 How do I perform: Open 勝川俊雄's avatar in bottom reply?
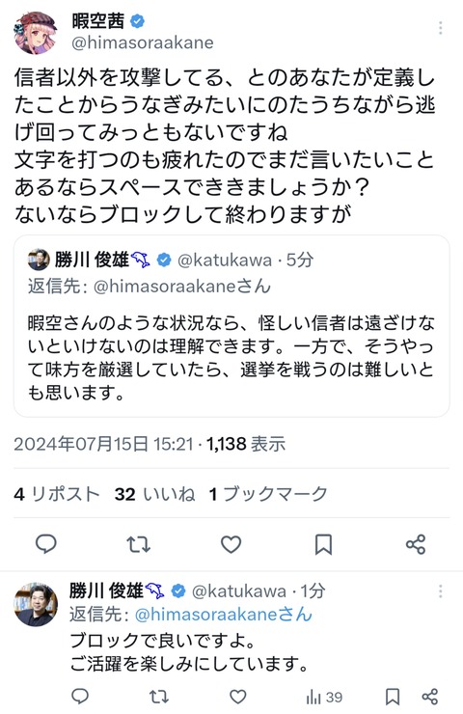click(36, 604)
